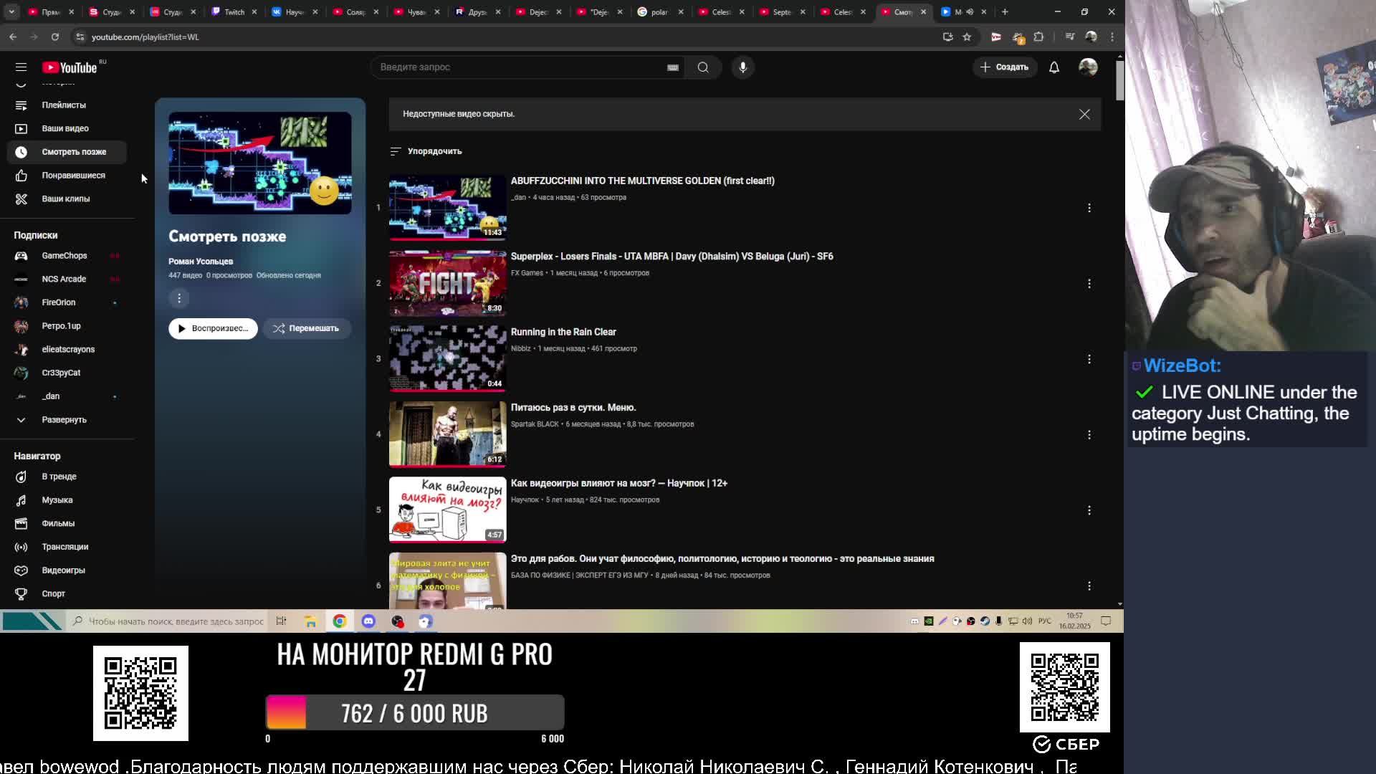Toggle the hamburger guide menu

[21, 67]
